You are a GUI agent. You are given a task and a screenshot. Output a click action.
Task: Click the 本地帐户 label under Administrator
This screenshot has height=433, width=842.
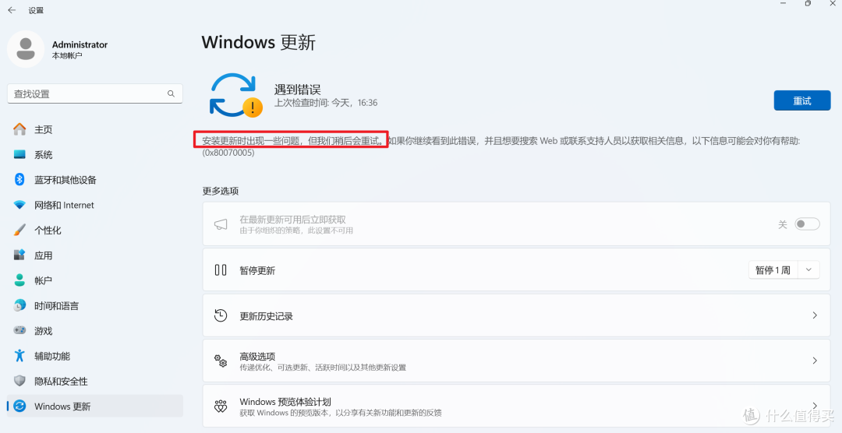pos(67,56)
